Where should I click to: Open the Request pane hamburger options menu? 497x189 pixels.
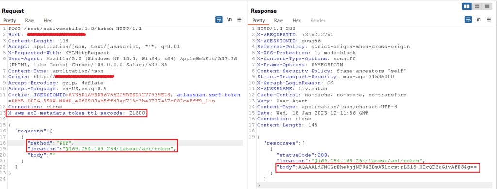click(240, 20)
